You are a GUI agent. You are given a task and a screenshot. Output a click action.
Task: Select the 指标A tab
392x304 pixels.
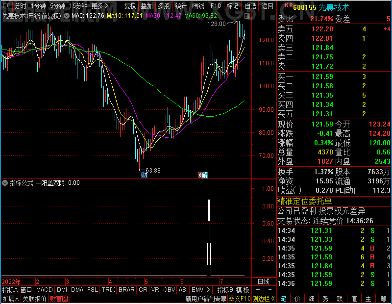click(10, 290)
